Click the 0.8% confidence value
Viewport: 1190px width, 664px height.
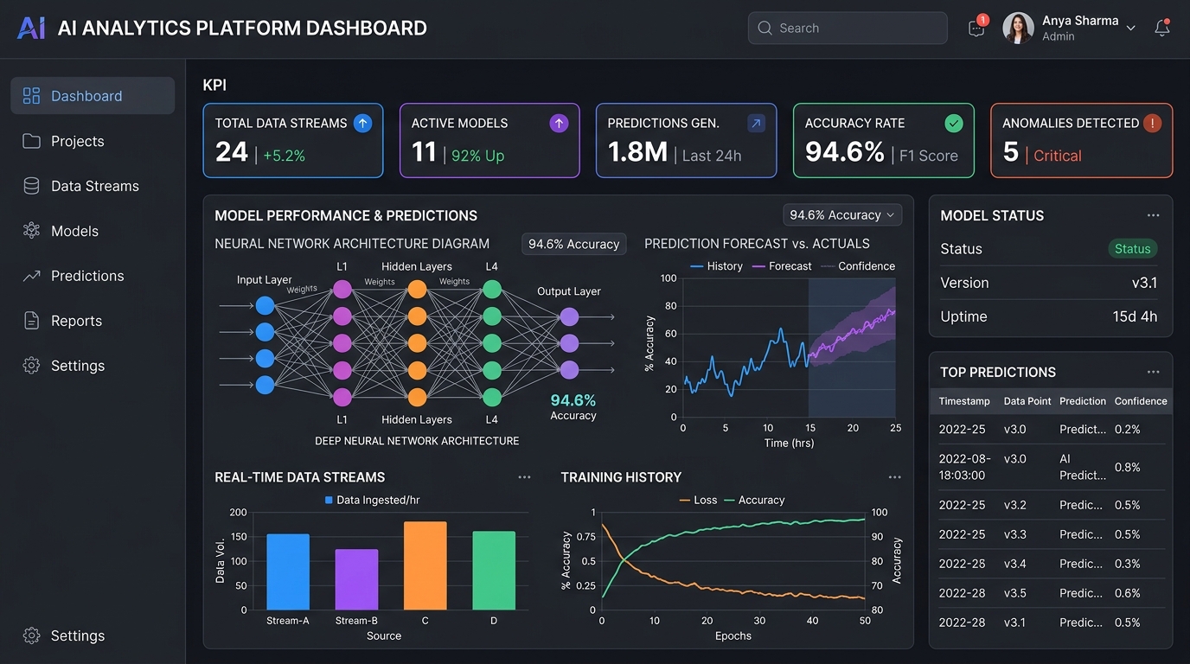(1128, 467)
